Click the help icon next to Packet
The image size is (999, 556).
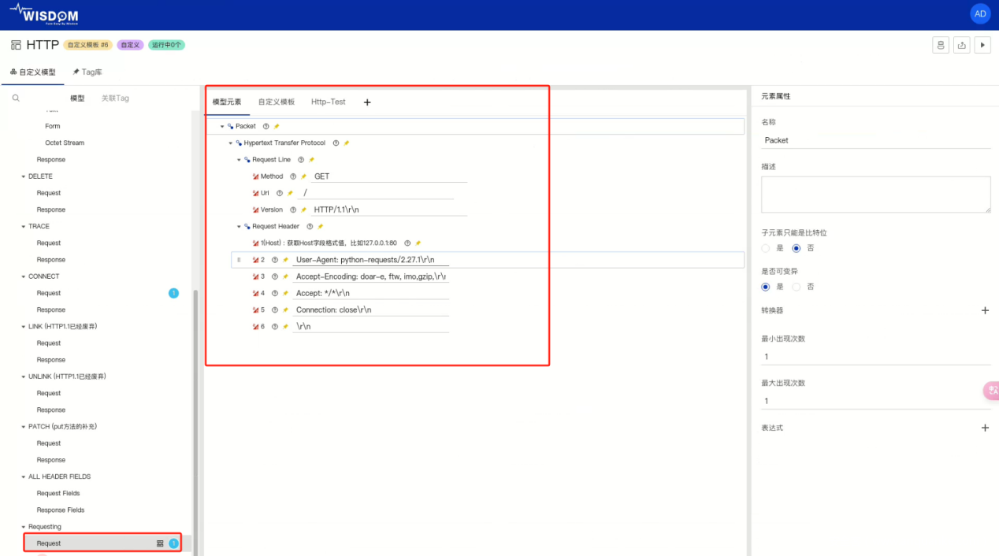[266, 126]
